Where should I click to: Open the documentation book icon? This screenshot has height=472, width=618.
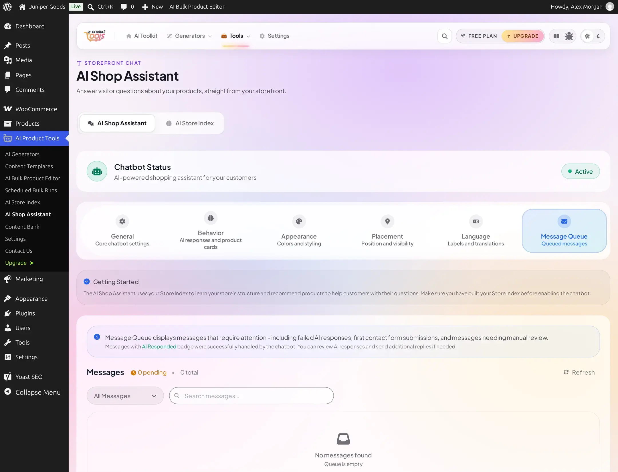[x=556, y=36]
